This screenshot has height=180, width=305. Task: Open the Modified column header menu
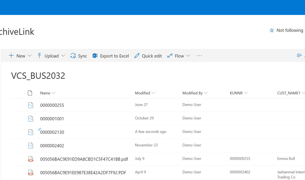point(145,93)
